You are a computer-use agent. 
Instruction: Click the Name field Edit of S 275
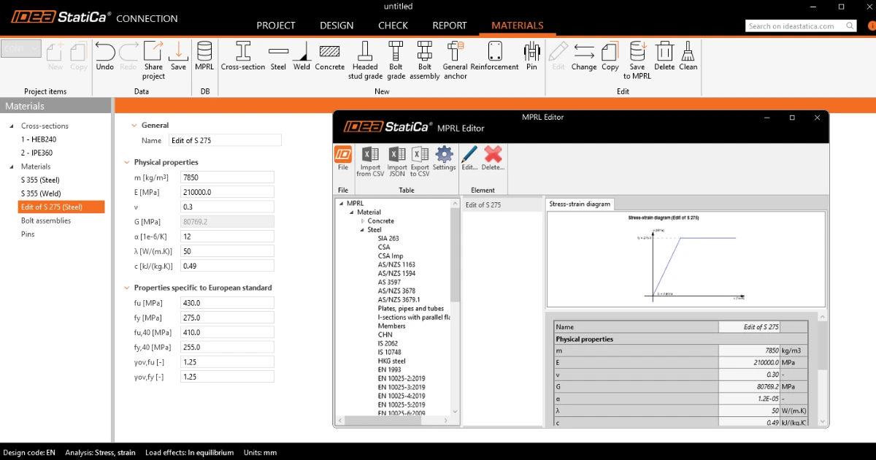pos(224,140)
